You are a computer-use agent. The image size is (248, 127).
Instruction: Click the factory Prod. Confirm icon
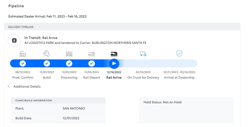23,54
